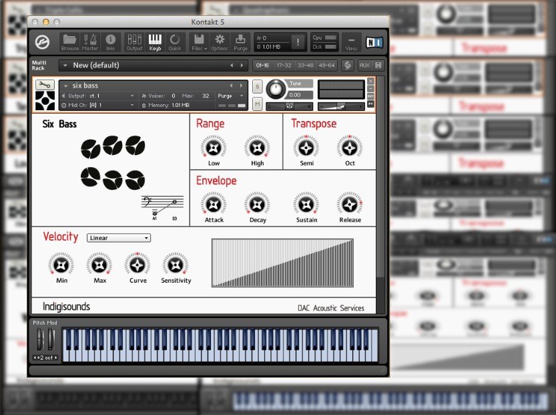Open the Browse folder panel
The image size is (556, 415).
(x=70, y=42)
